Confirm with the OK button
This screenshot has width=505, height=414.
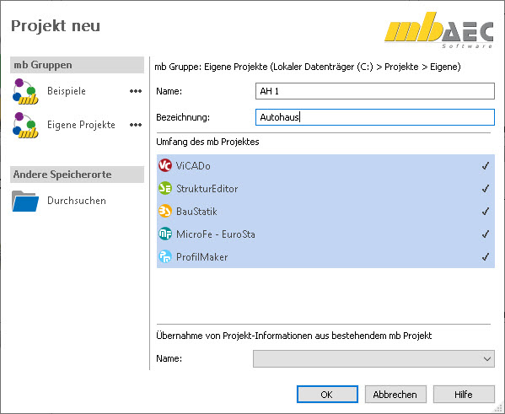click(327, 395)
